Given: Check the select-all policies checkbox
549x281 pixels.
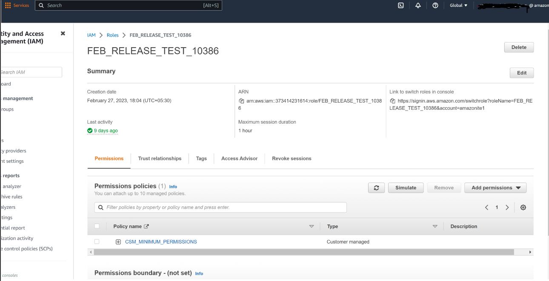Looking at the screenshot, I should point(97,226).
